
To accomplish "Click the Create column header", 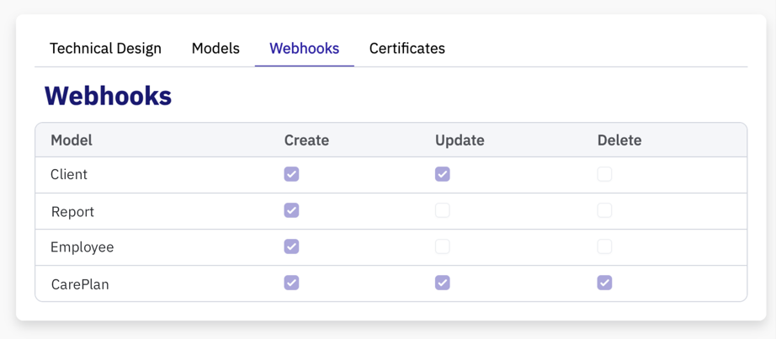I will coord(306,140).
